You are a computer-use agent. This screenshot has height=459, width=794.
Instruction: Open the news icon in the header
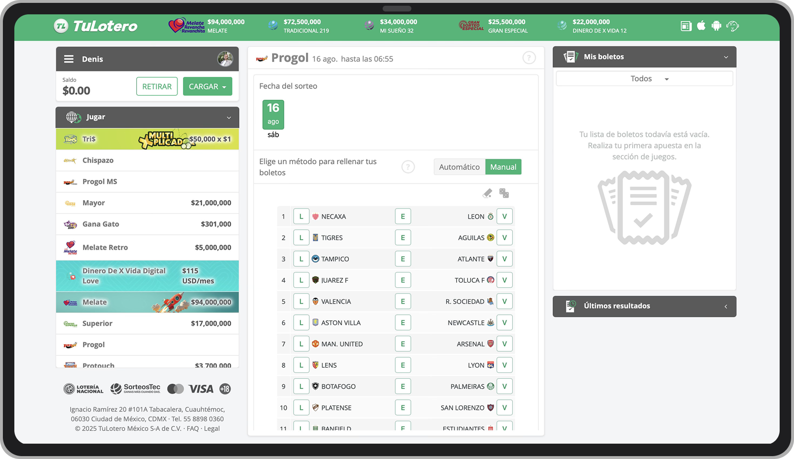click(686, 26)
